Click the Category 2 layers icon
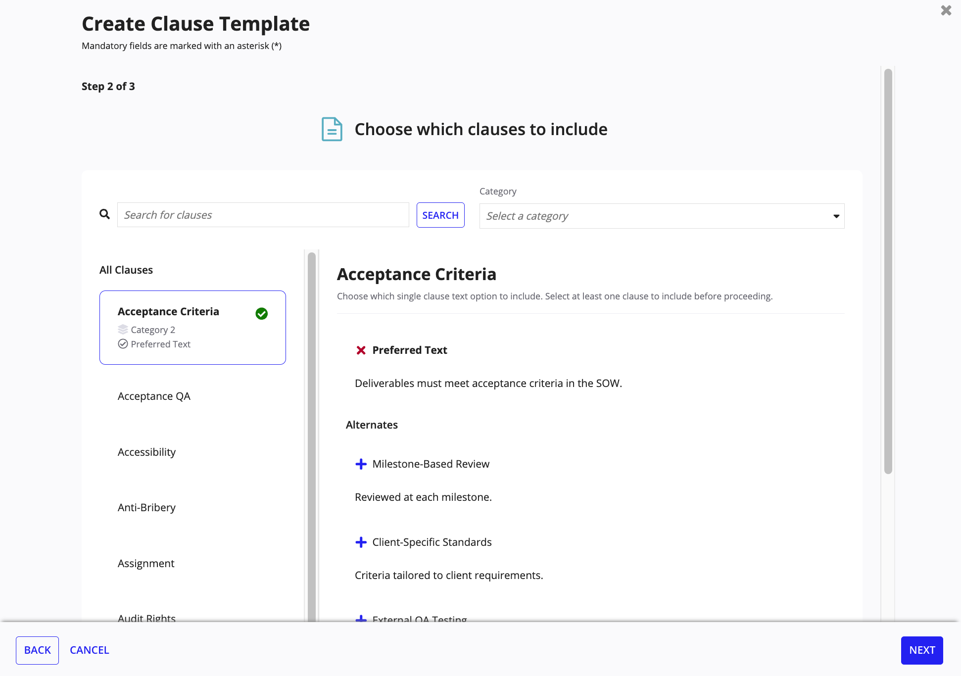 click(123, 330)
